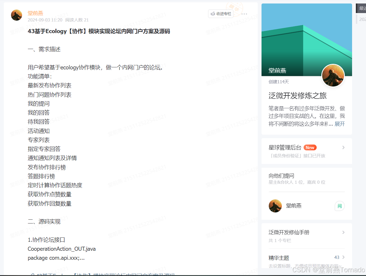
Task: Click the 向他们提问 heading
Action: [282, 176]
